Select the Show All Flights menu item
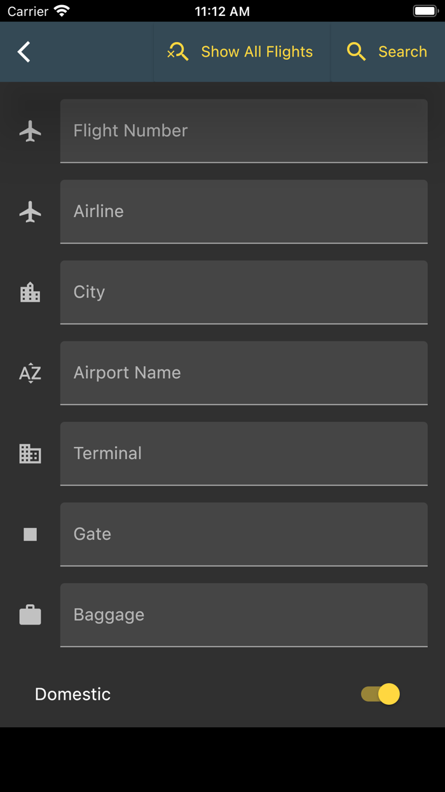Image resolution: width=445 pixels, height=792 pixels. pyautogui.click(x=257, y=51)
